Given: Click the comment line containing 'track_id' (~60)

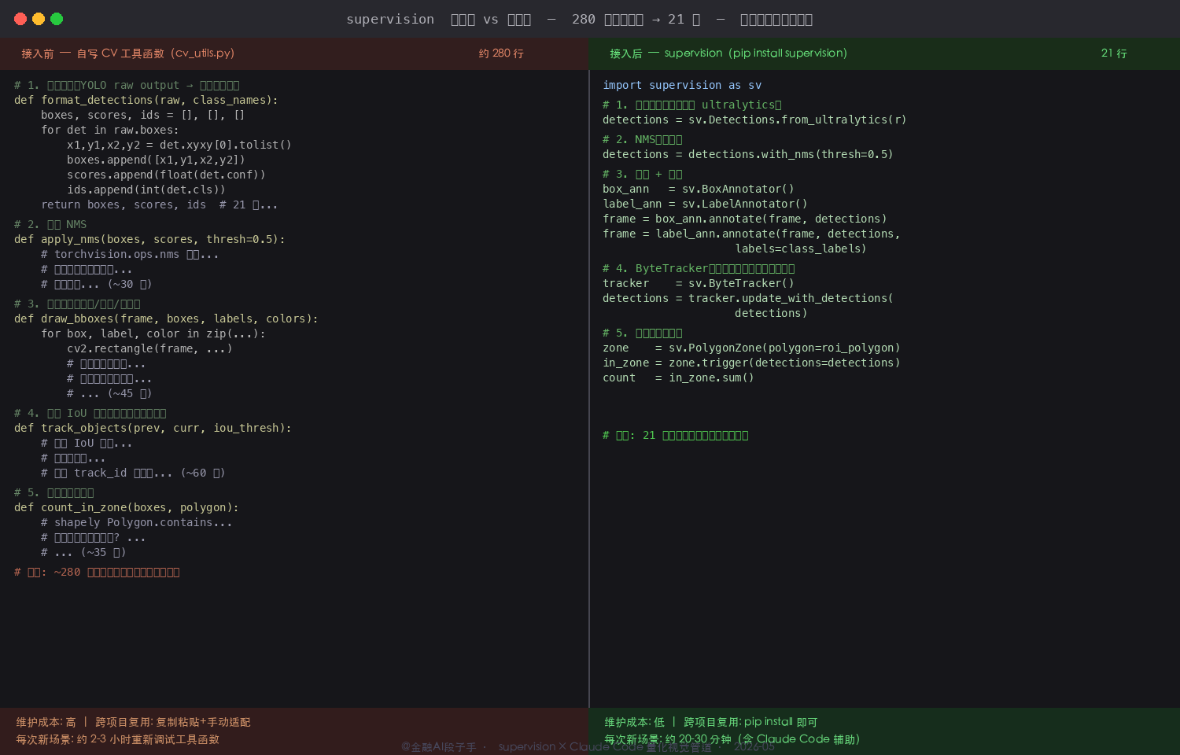Looking at the screenshot, I should [133, 473].
